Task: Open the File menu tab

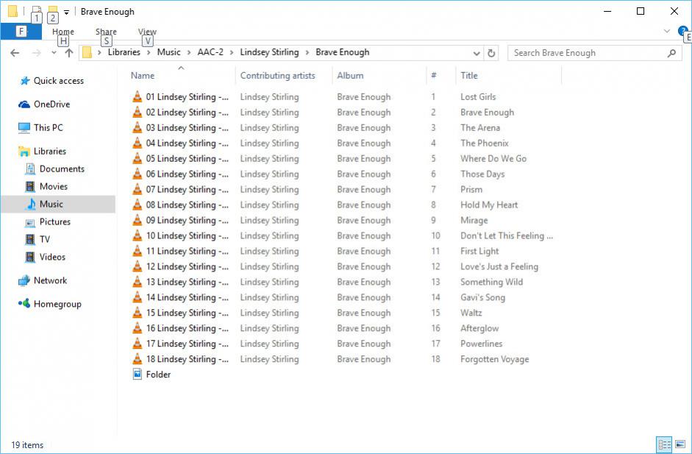Action: 21,32
